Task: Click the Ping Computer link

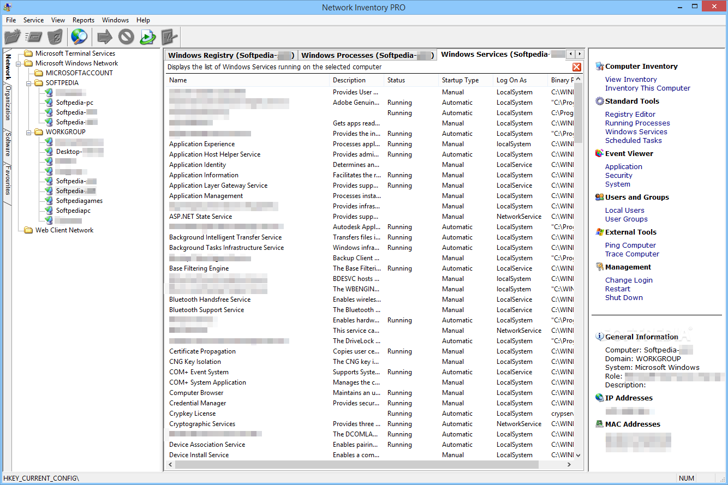Action: [x=631, y=245]
